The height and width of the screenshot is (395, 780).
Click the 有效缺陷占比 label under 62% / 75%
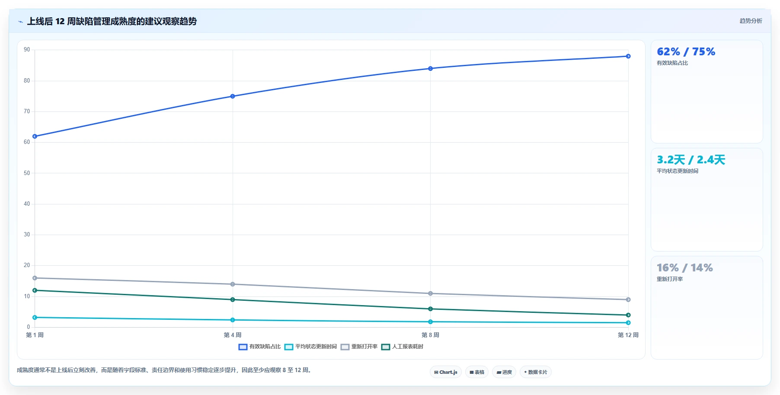[x=672, y=63]
